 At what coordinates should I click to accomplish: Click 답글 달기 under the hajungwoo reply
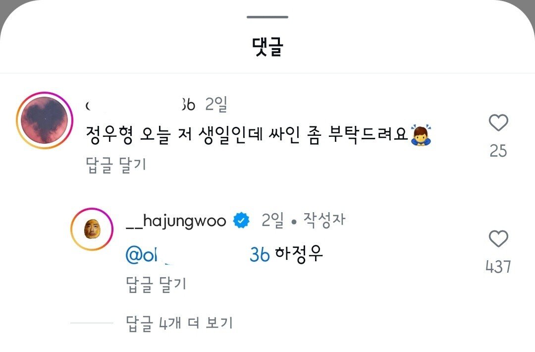pyautogui.click(x=156, y=285)
